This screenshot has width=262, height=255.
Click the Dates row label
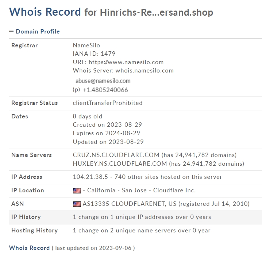pos(20,117)
